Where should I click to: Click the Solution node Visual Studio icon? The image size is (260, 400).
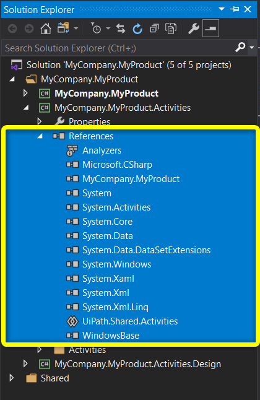click(x=17, y=65)
